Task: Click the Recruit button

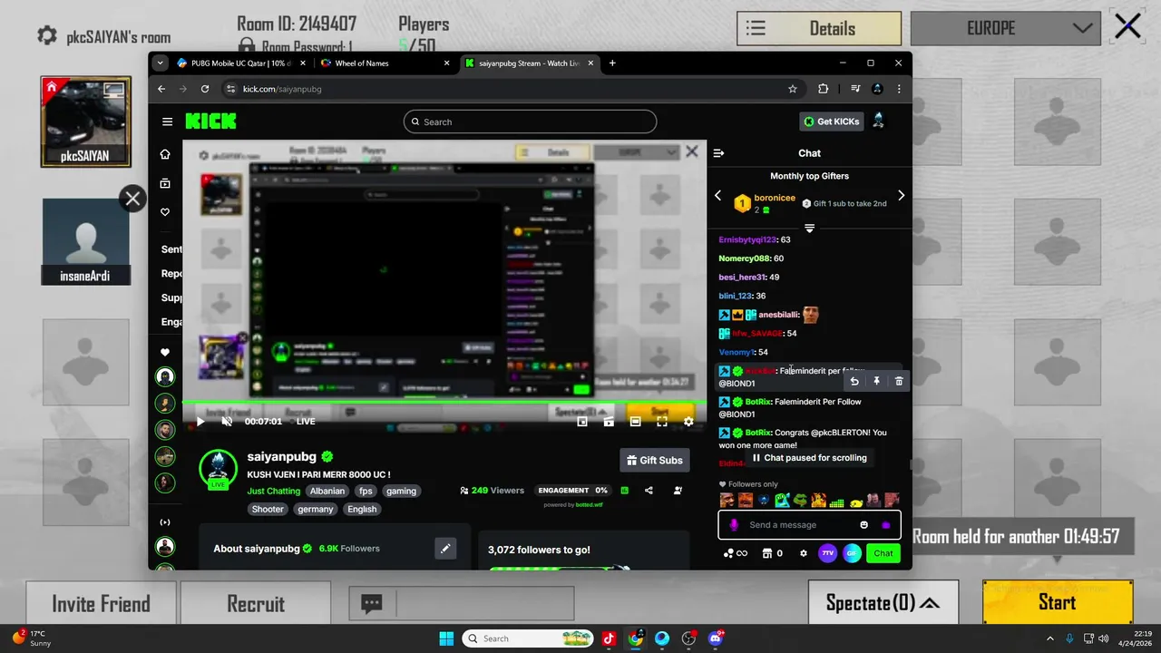Action: (x=256, y=604)
